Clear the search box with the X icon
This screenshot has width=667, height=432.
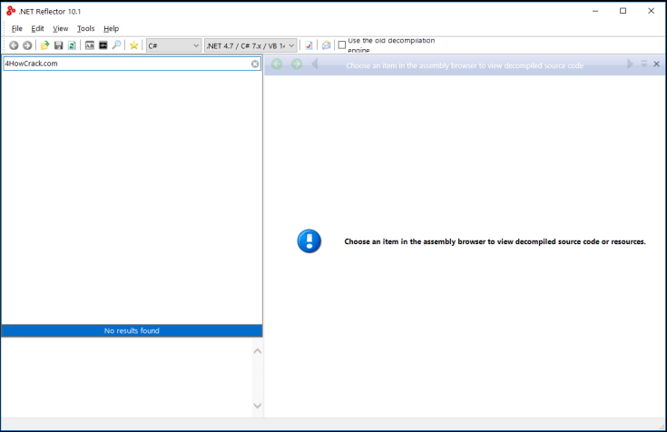click(255, 64)
